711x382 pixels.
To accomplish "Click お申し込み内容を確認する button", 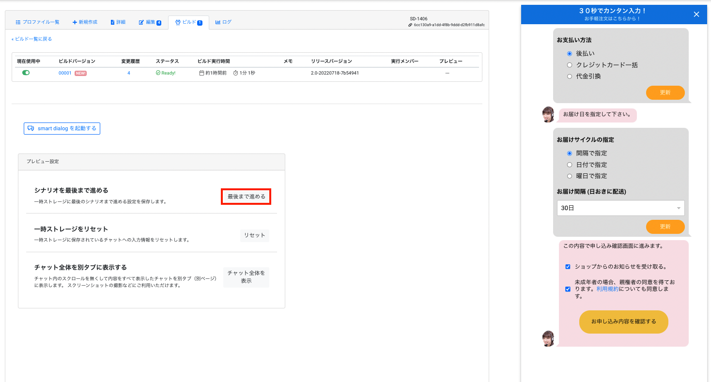I will point(624,321).
